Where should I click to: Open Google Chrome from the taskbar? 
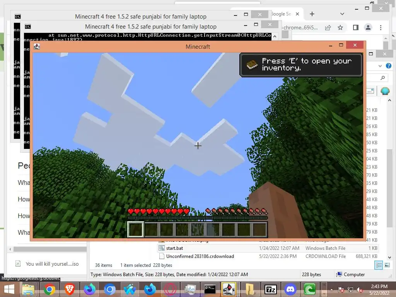pos(49,289)
